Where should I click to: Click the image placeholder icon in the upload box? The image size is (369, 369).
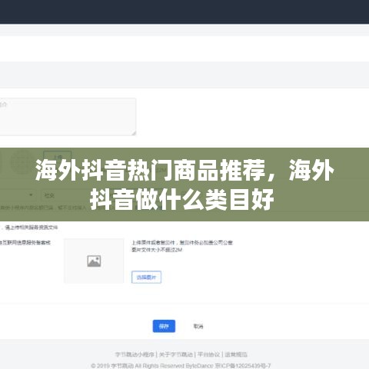94,261
